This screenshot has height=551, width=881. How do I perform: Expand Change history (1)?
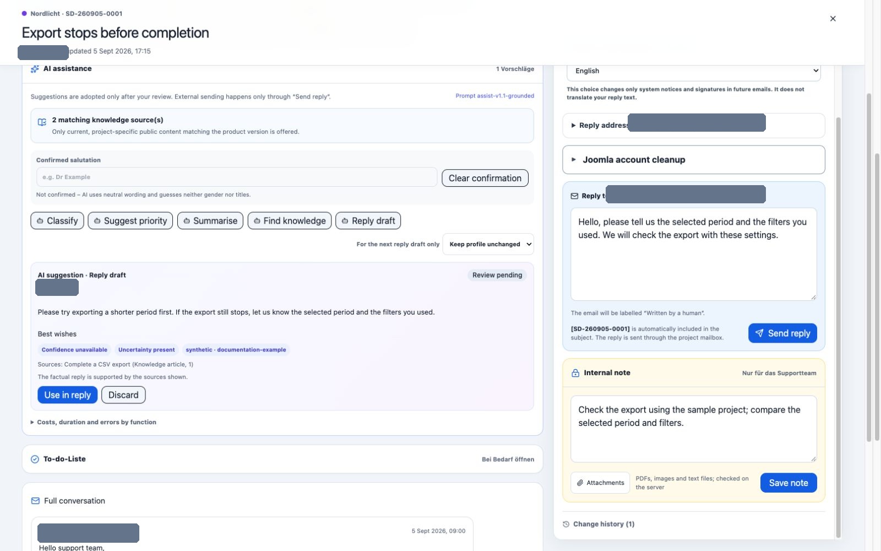[x=599, y=524]
